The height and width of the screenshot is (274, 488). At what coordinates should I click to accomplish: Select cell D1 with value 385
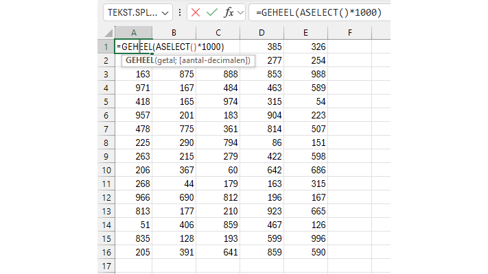[262, 47]
